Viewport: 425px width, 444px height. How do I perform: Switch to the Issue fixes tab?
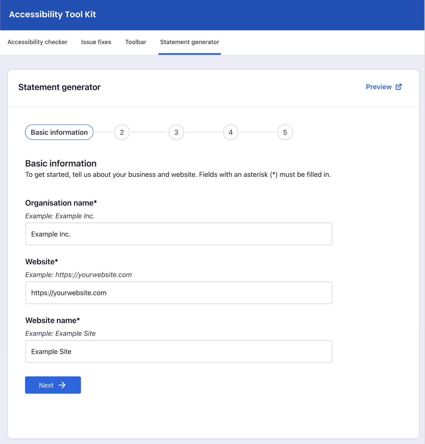96,42
